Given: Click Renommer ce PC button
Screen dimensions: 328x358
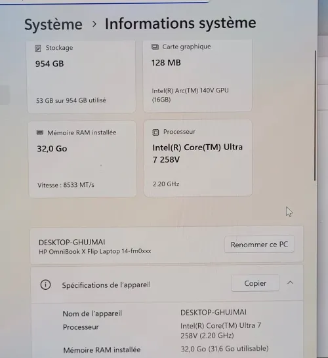Looking at the screenshot, I should 259,245.
